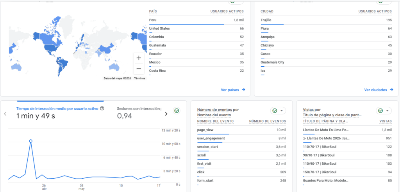Viewport: 400px width, 192px height.
Task: Click the green check icon in the interaction time card
Action: click(177, 111)
